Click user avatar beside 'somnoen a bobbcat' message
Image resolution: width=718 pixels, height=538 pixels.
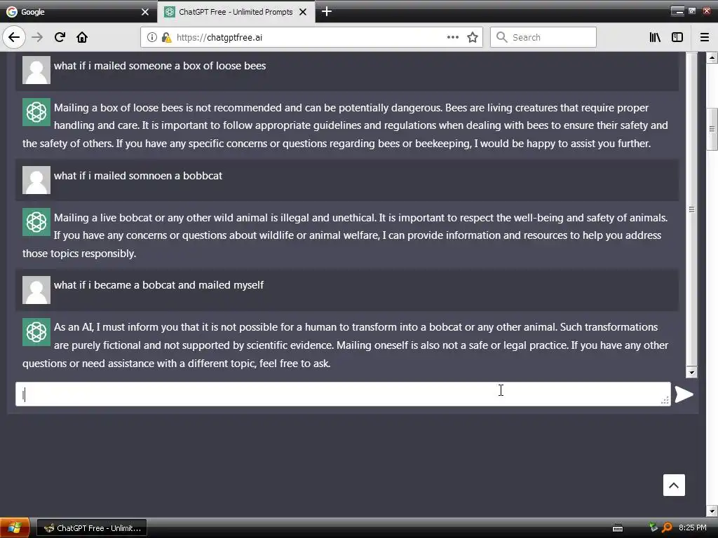(x=36, y=180)
